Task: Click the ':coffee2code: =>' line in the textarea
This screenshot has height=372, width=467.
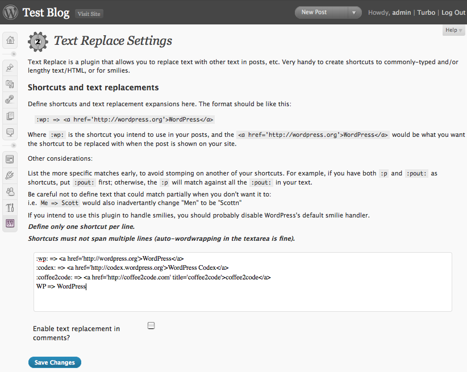Action: point(153,277)
